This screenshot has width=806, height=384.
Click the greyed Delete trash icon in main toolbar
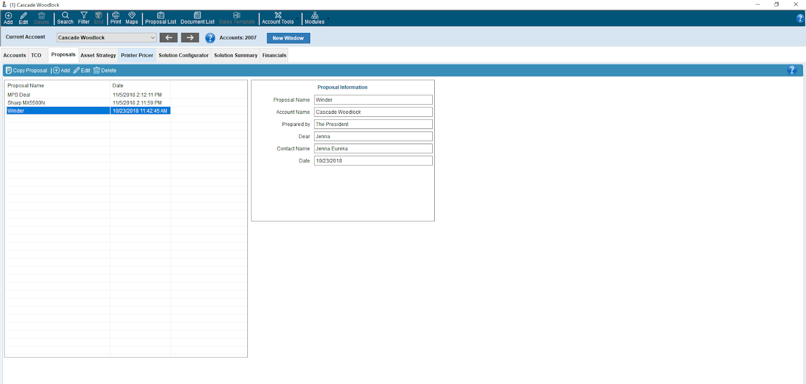(x=41, y=18)
